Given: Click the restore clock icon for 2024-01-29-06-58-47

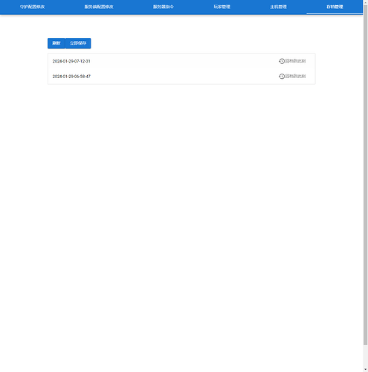Looking at the screenshot, I should [x=282, y=77].
